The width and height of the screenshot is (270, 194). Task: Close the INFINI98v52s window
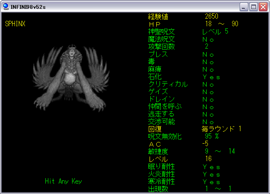click(263, 7)
